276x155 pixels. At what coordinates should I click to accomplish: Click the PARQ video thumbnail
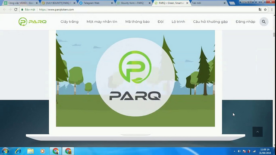click(x=135, y=78)
